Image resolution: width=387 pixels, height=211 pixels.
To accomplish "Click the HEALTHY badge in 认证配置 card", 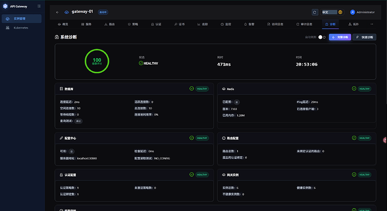I will (x=202, y=175).
